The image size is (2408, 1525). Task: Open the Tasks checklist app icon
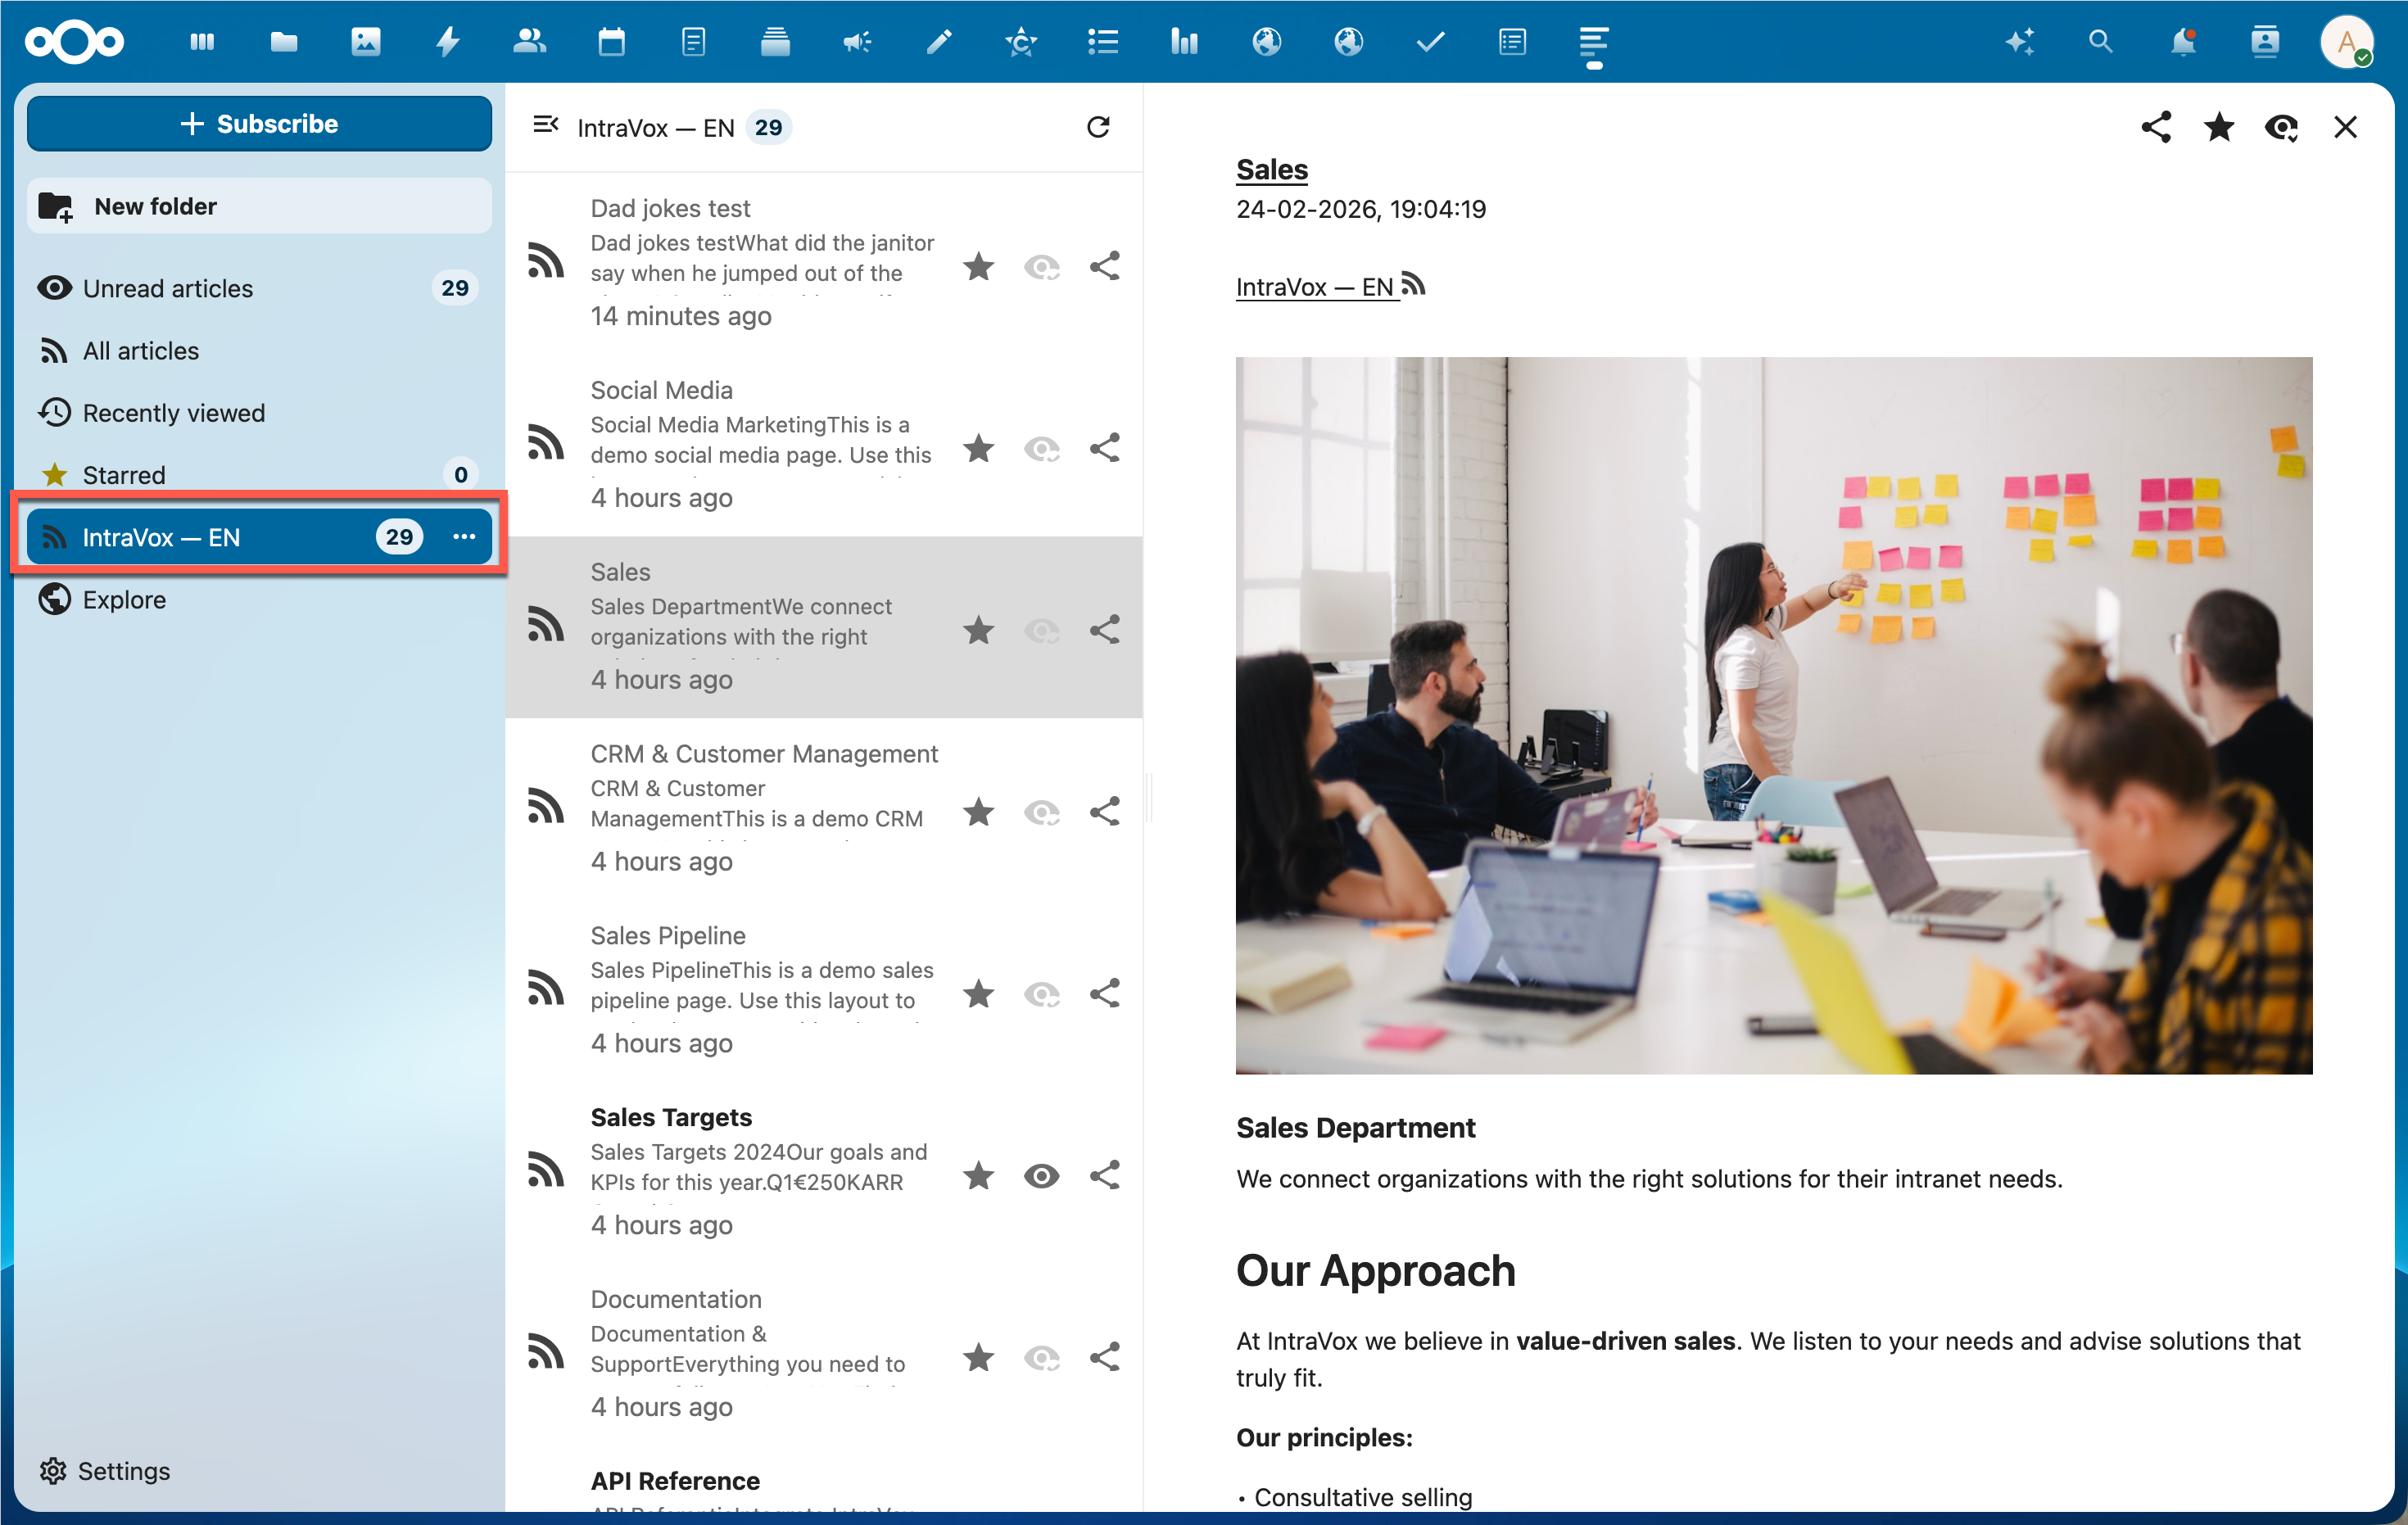pyautogui.click(x=1103, y=42)
